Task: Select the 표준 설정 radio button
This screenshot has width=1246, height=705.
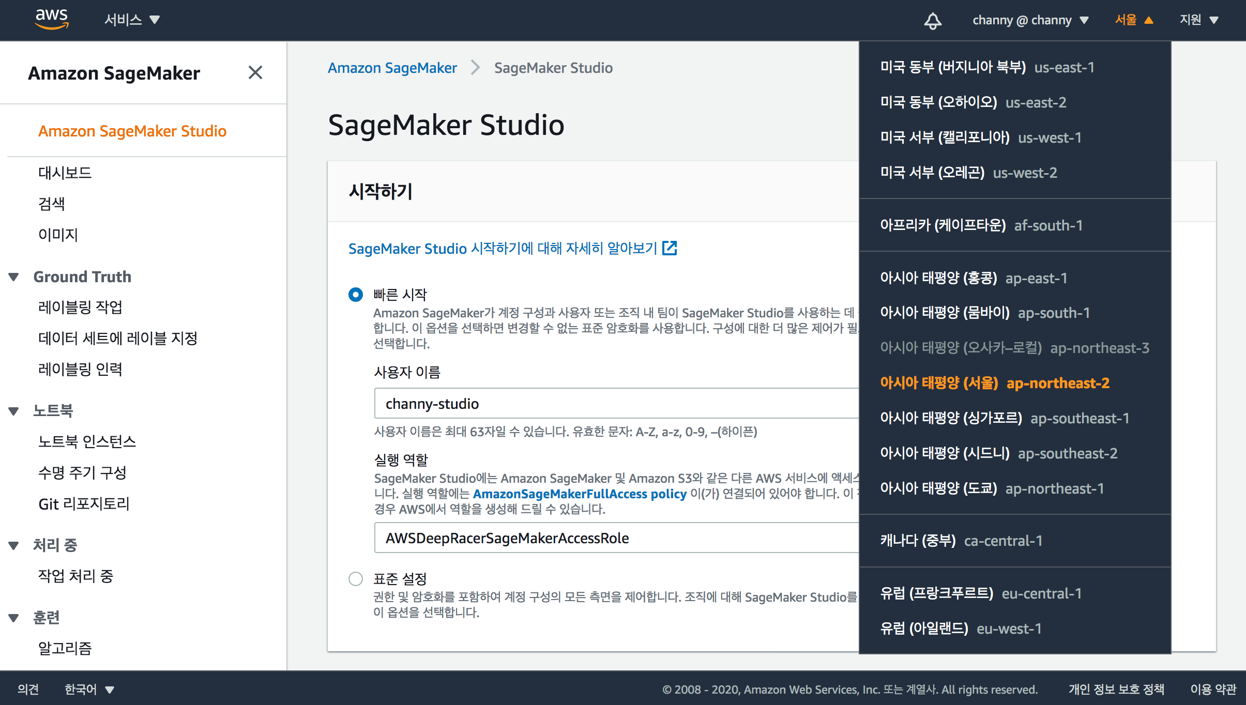Action: (356, 578)
